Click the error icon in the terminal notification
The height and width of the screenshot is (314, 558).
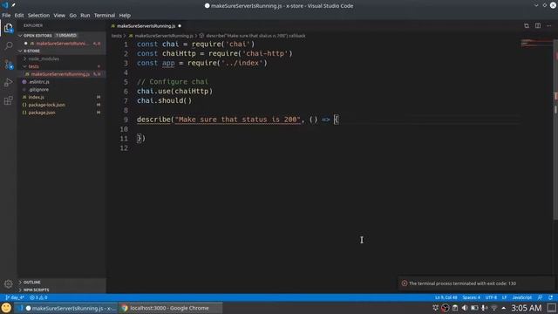coord(405,283)
